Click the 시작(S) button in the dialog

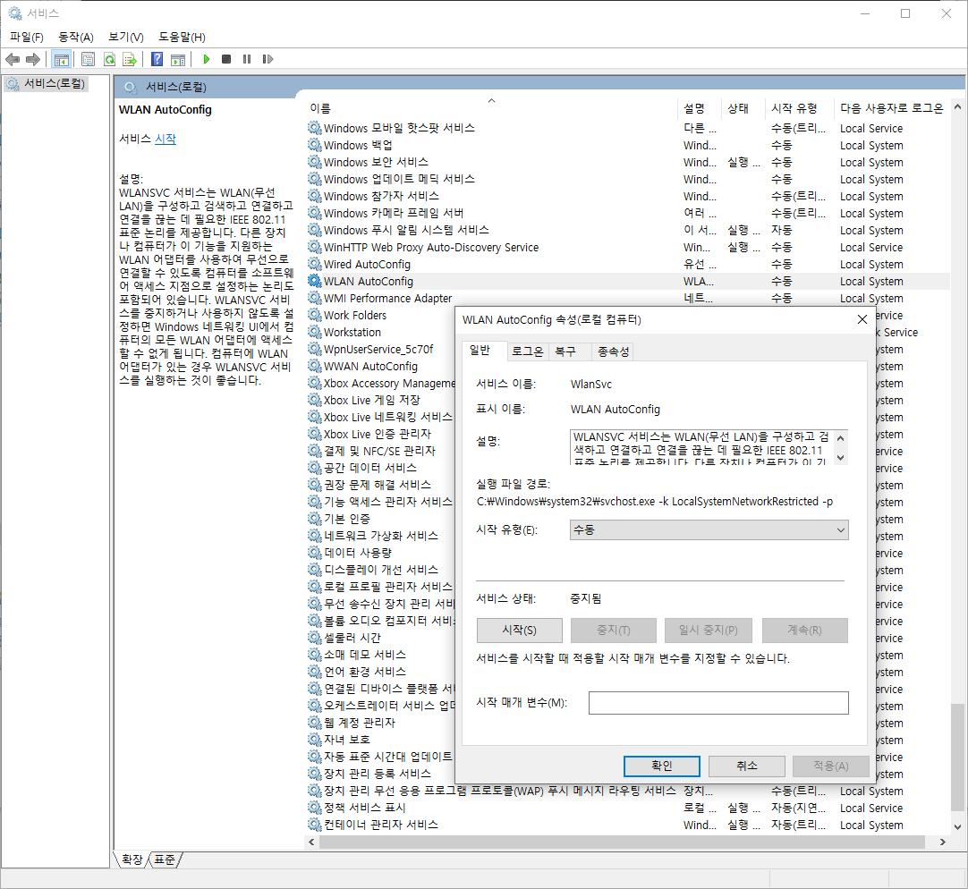[x=519, y=631]
